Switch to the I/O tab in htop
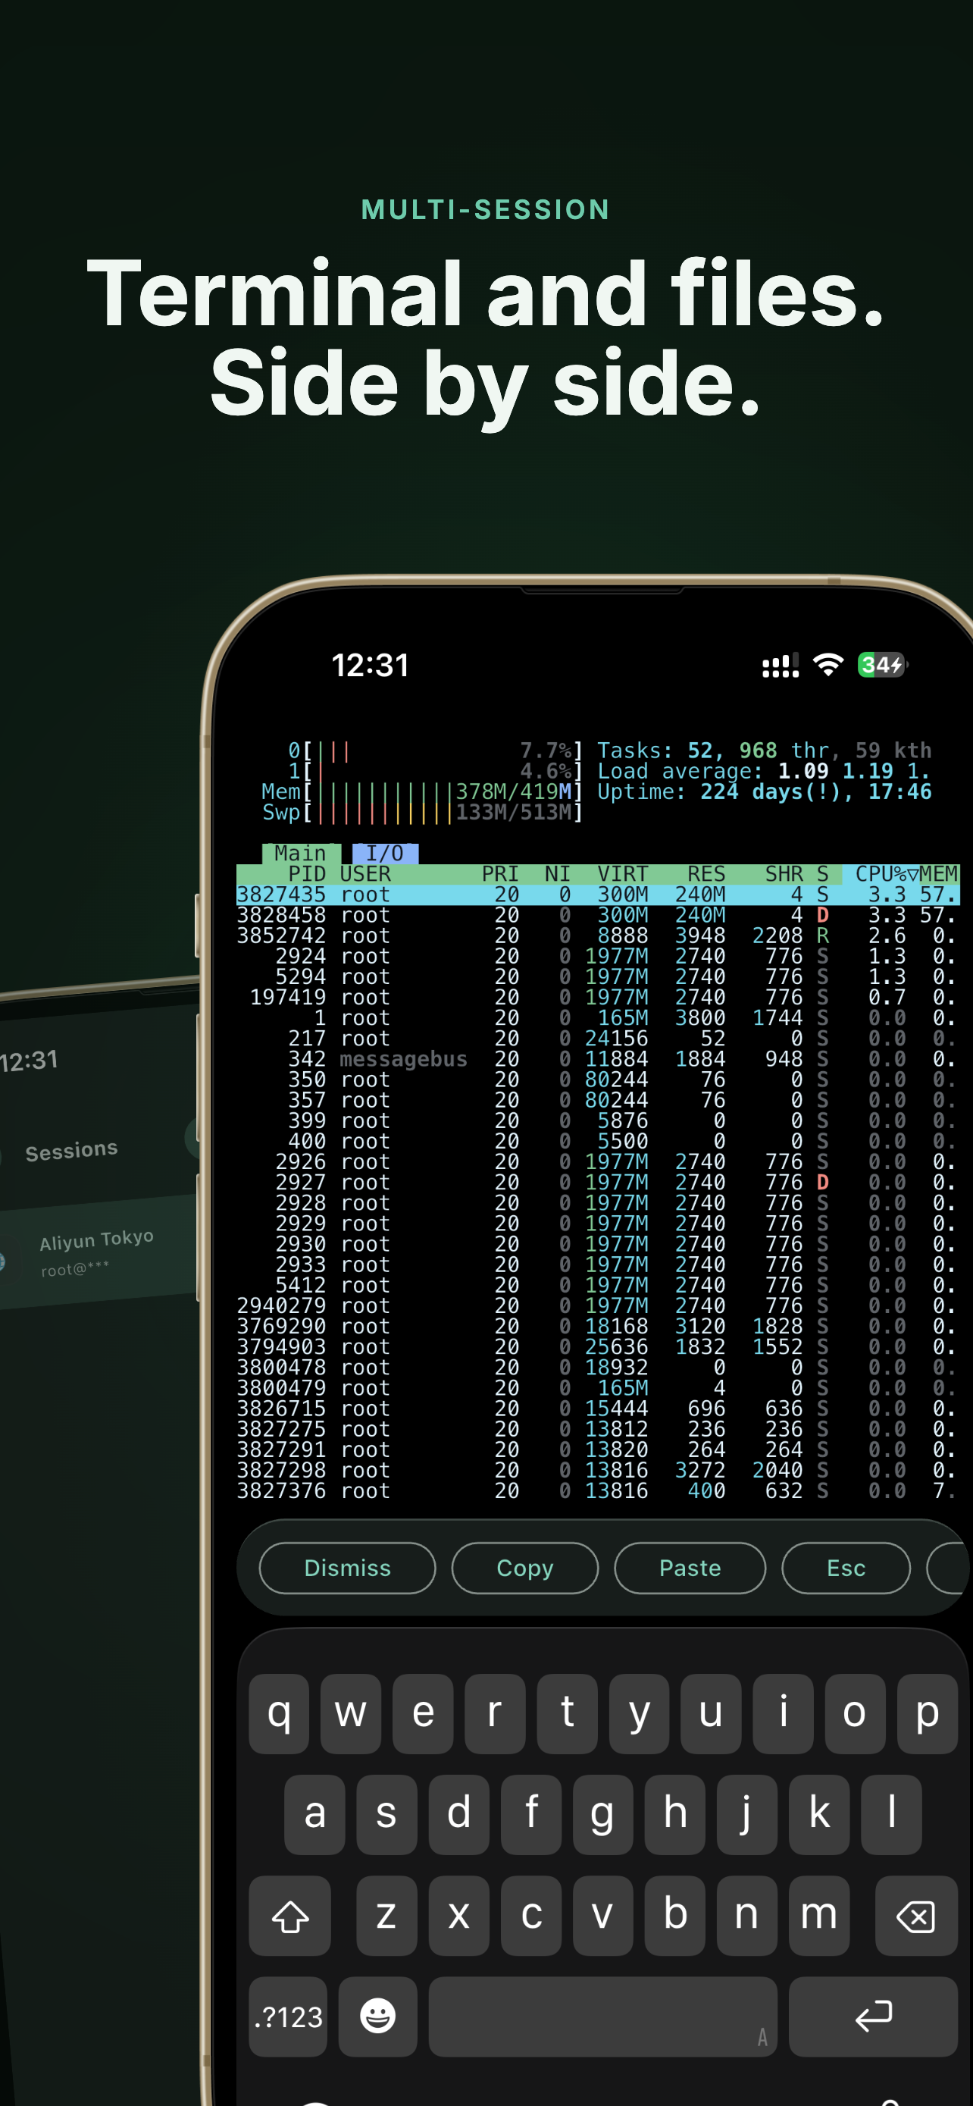The width and height of the screenshot is (973, 2106). pos(385,854)
